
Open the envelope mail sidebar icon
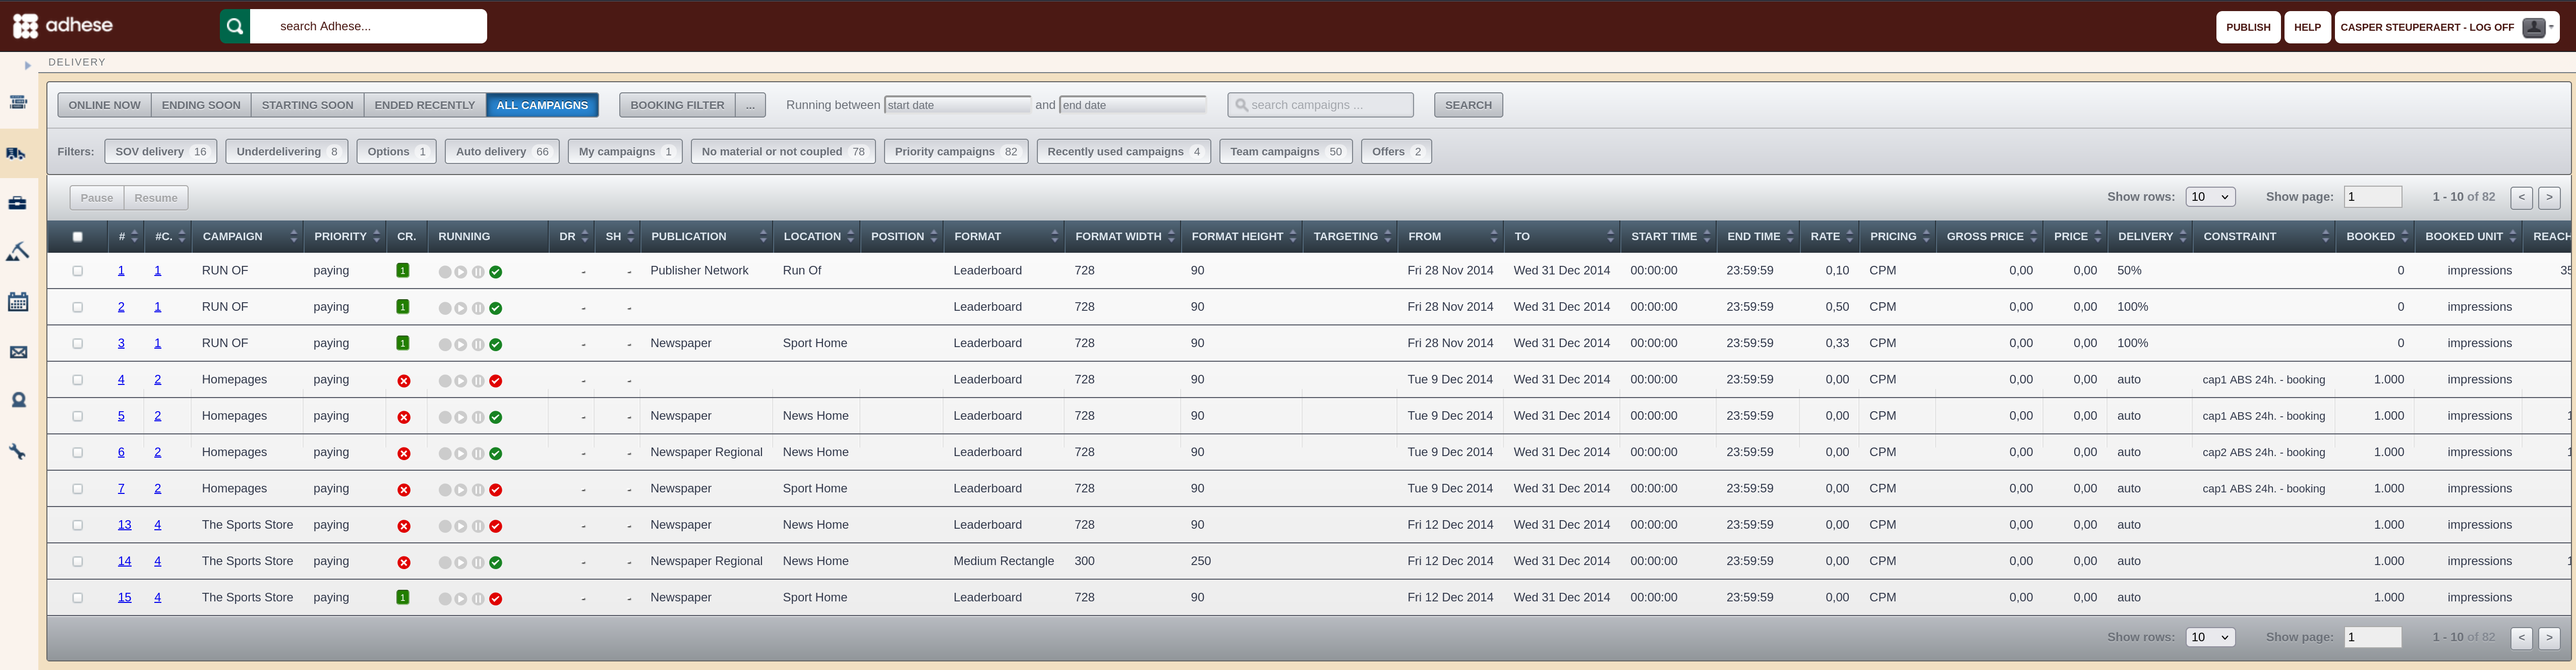pyautogui.click(x=18, y=352)
